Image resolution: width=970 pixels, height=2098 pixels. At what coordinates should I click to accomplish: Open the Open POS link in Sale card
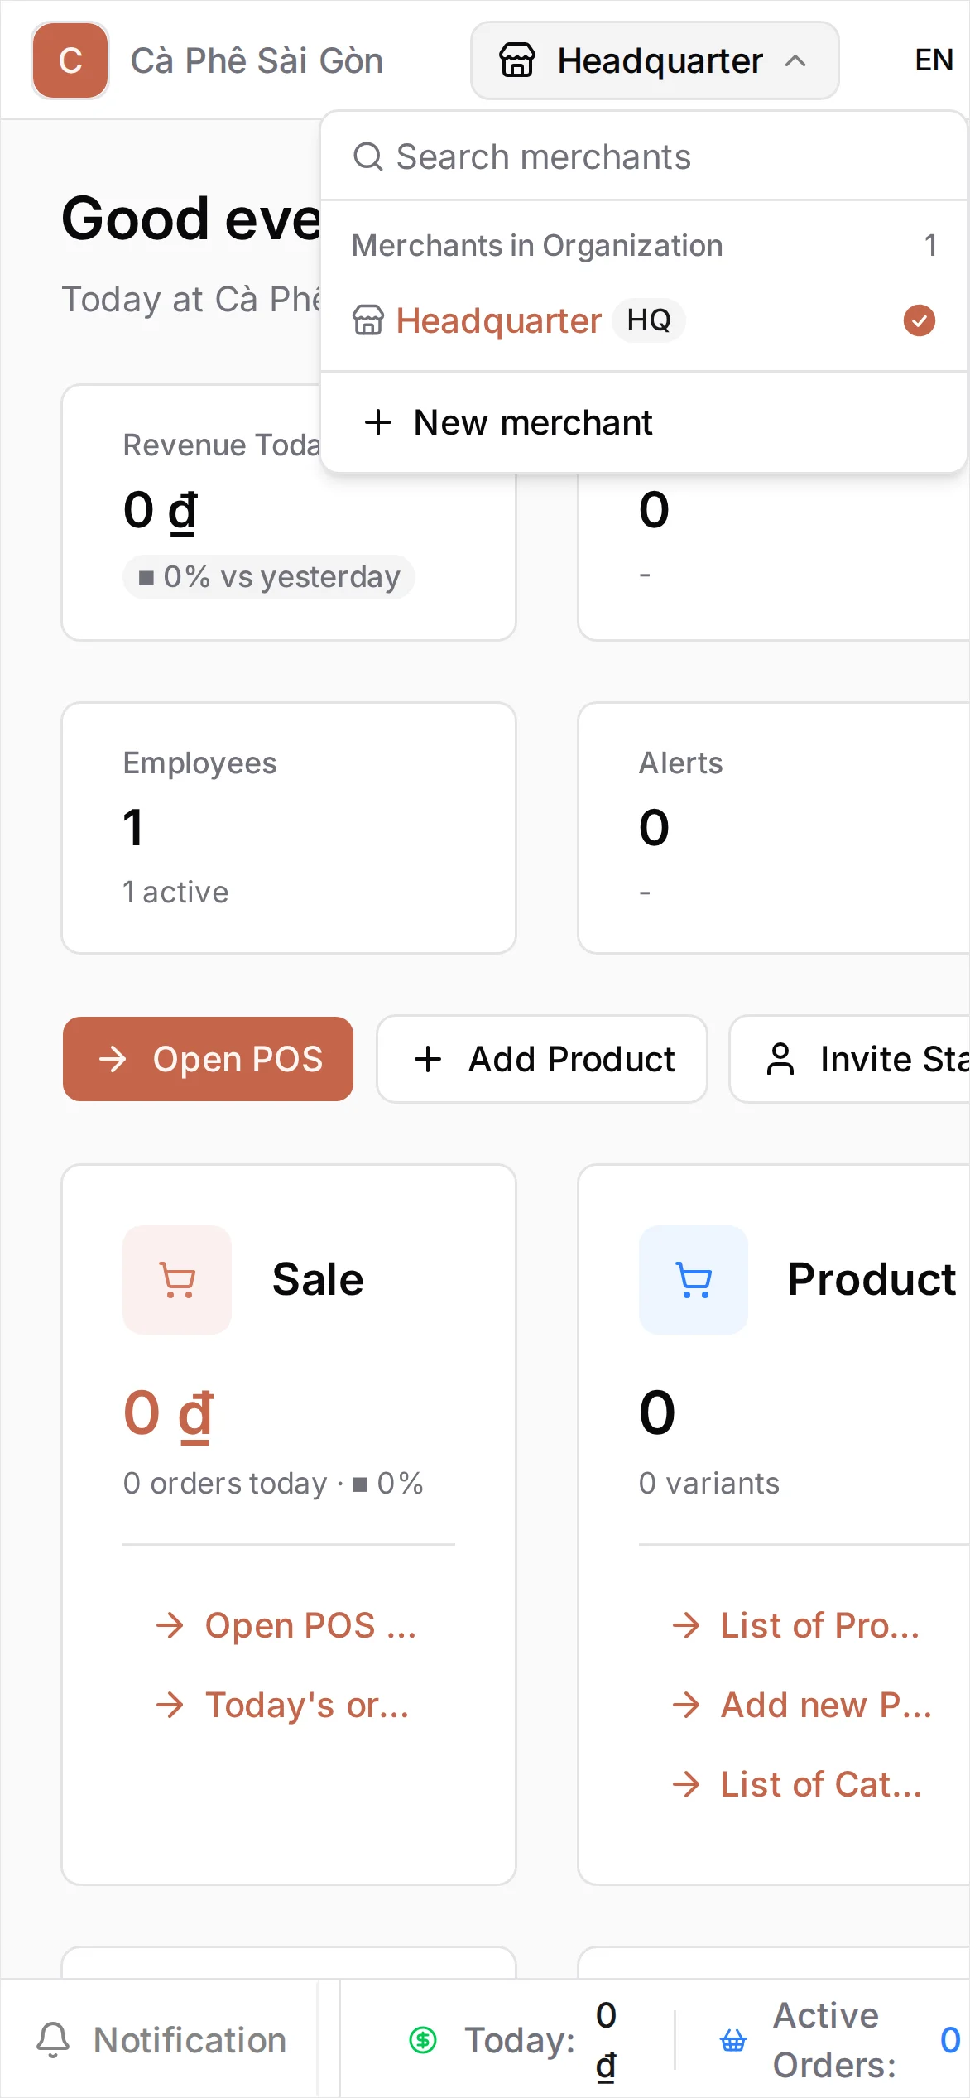click(286, 1625)
